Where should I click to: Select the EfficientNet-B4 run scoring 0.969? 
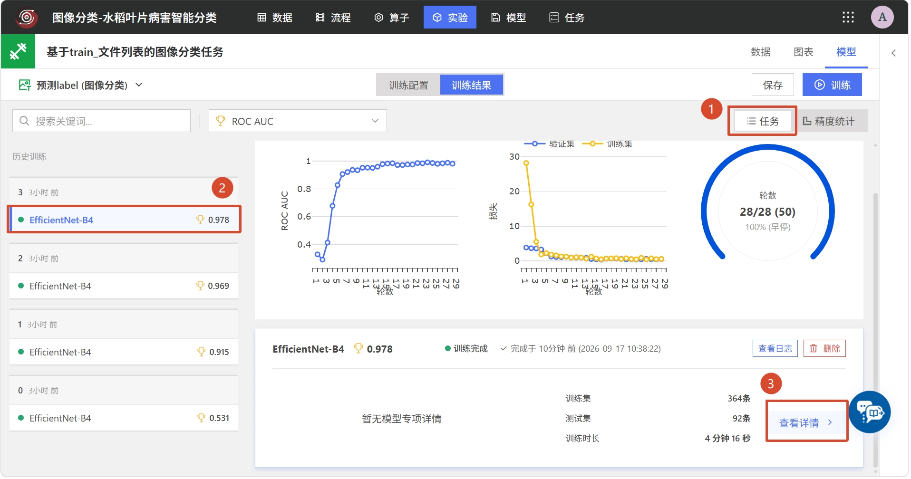click(x=124, y=286)
